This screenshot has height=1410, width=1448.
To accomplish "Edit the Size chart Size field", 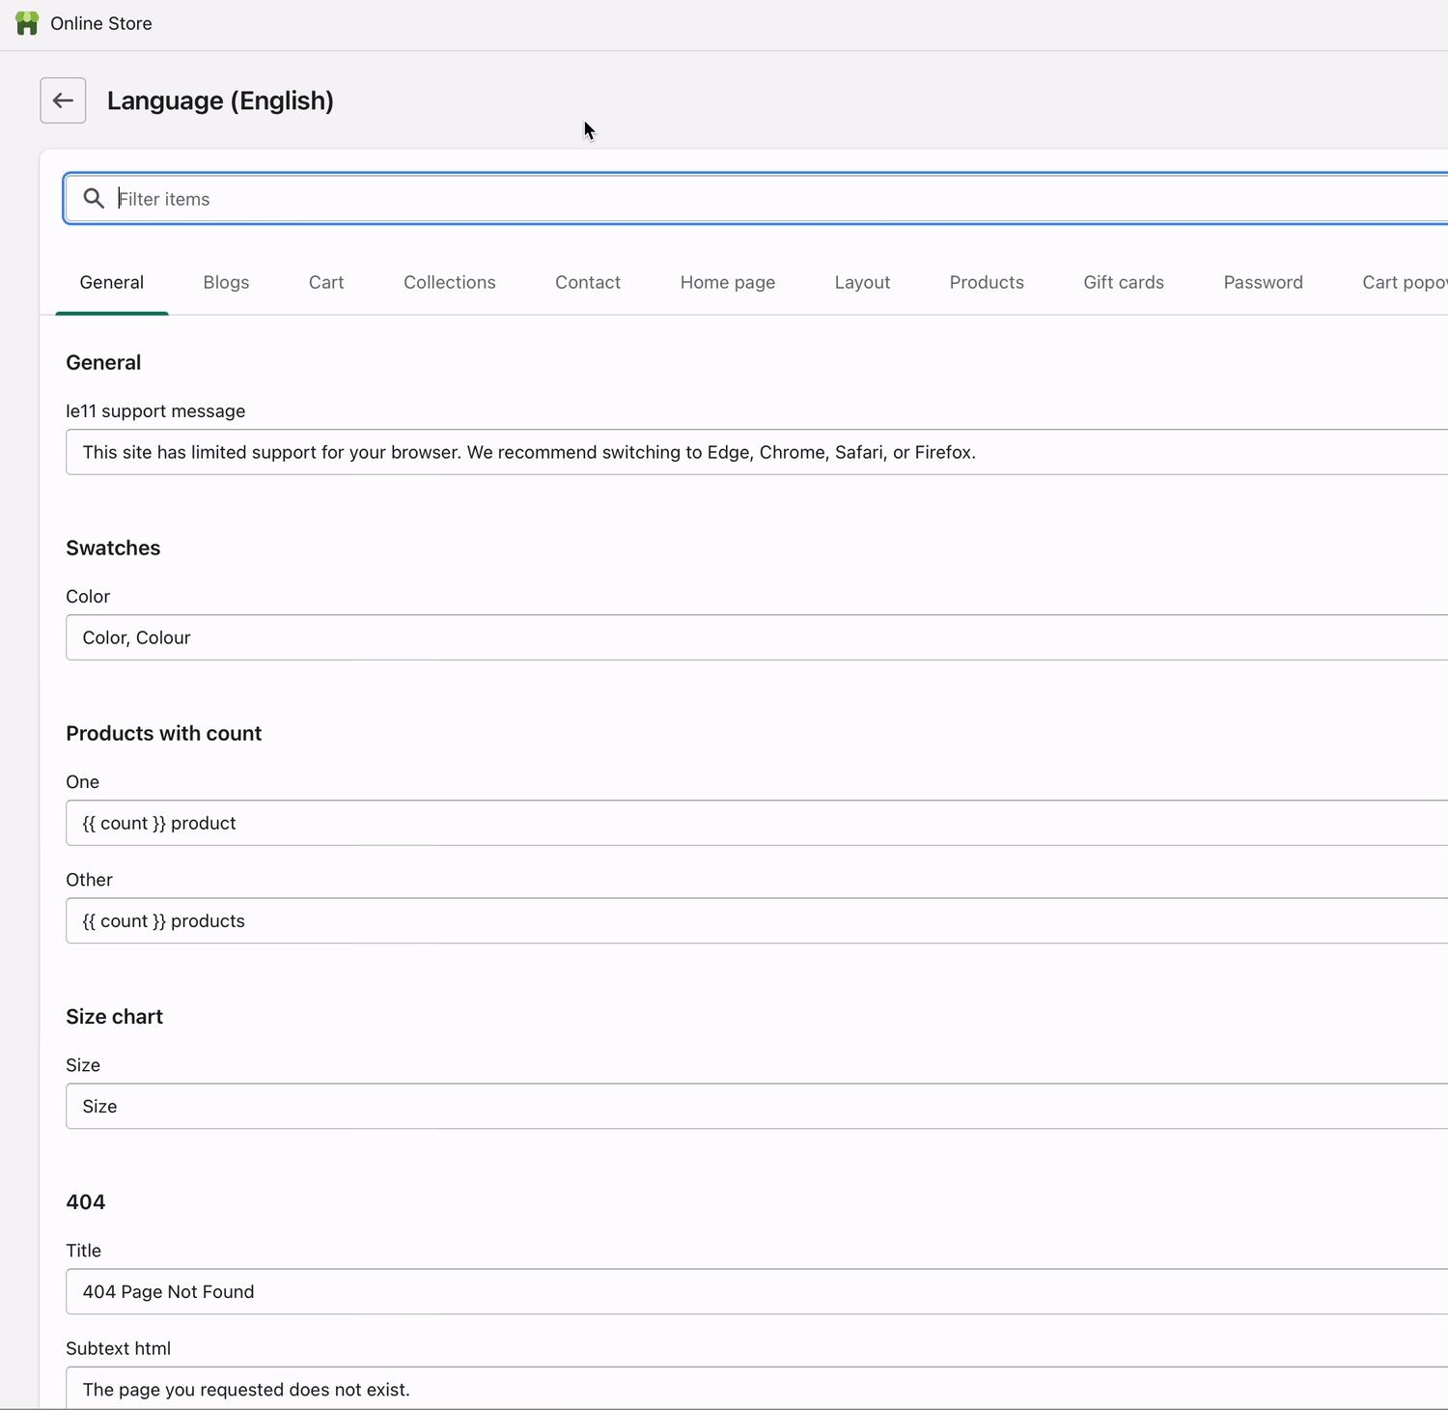I will click(x=753, y=1107).
